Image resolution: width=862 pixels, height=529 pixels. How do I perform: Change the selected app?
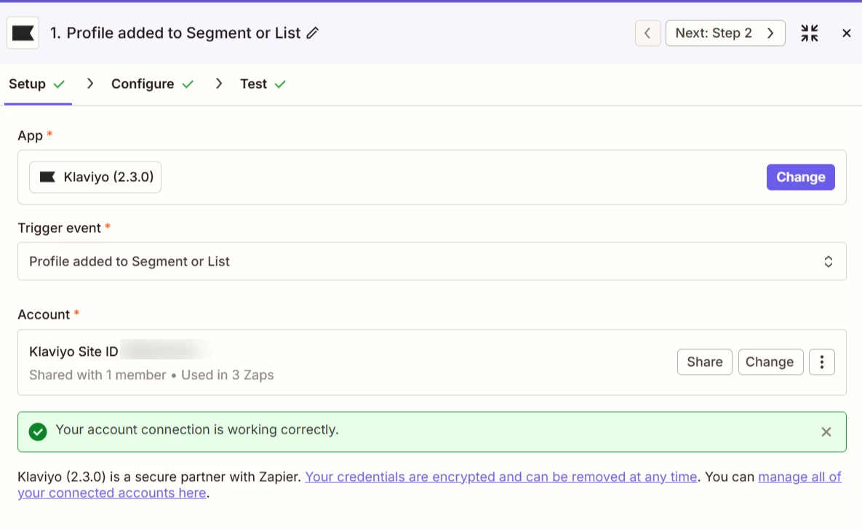tap(800, 177)
